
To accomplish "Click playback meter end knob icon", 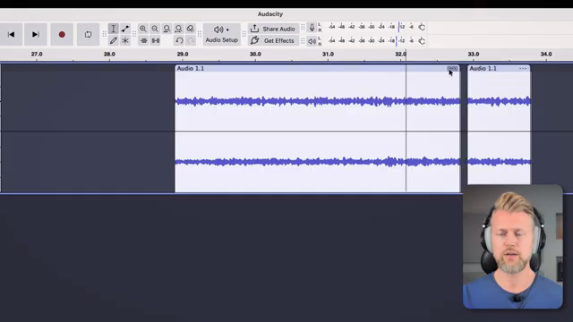I will click(422, 41).
